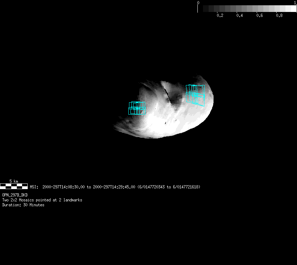Viewport: 297px width, 265px height.
Task: Click the 1 label above the colorbar
Action: 295,2
